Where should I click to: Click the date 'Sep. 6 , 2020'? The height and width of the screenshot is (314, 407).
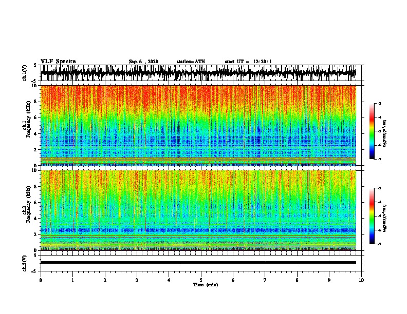(143, 62)
